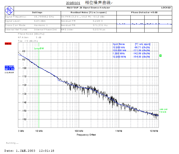Select the Harmonic 1 cross corr mode

point(41,25)
